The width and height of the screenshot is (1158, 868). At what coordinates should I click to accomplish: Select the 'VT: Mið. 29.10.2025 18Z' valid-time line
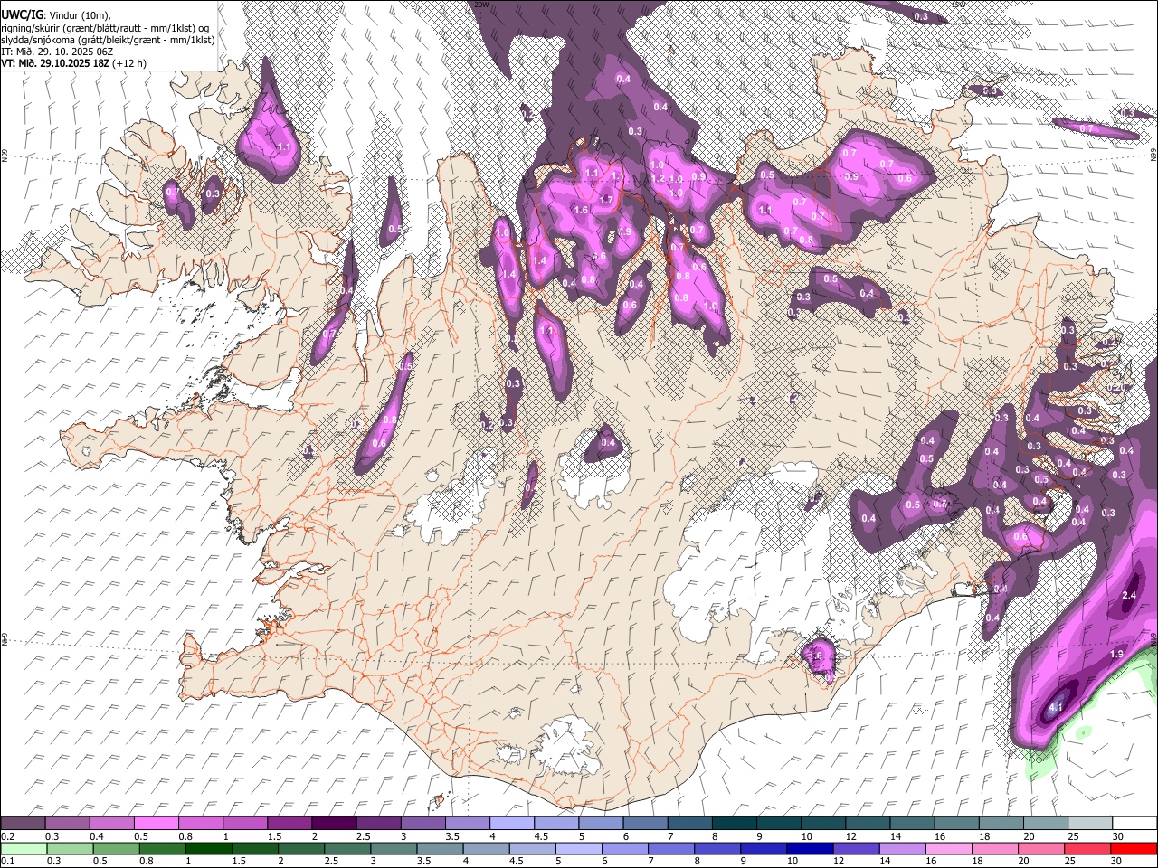click(x=55, y=63)
